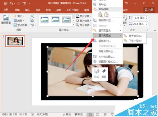Click the width value spinner arrows
Screen dimensions: 158x117
pyautogui.click(x=147, y=24)
